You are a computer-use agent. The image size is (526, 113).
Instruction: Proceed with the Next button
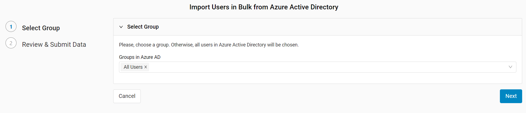[x=511, y=96]
